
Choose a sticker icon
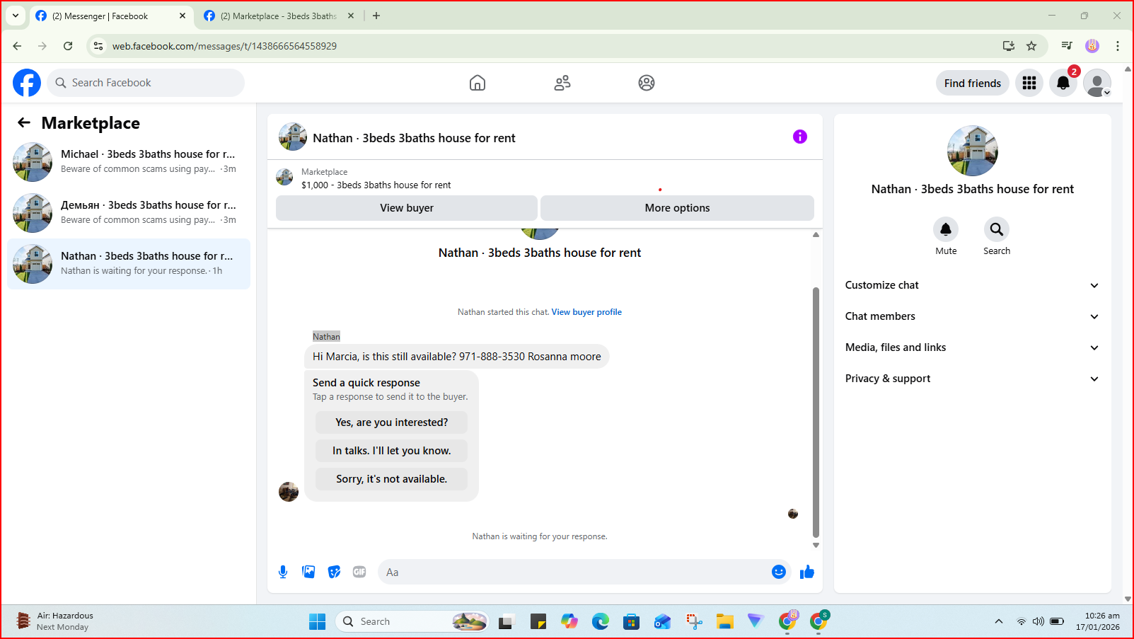[334, 572]
